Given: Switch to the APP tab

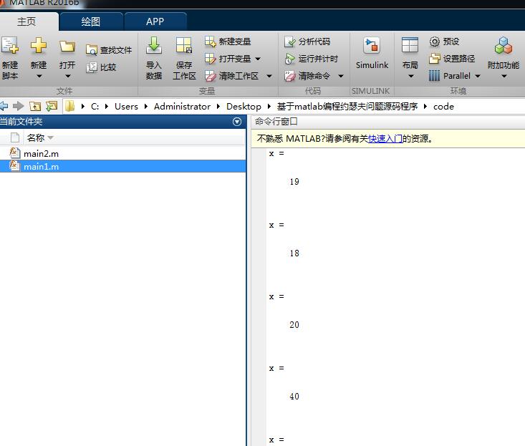Looking at the screenshot, I should click(x=155, y=21).
